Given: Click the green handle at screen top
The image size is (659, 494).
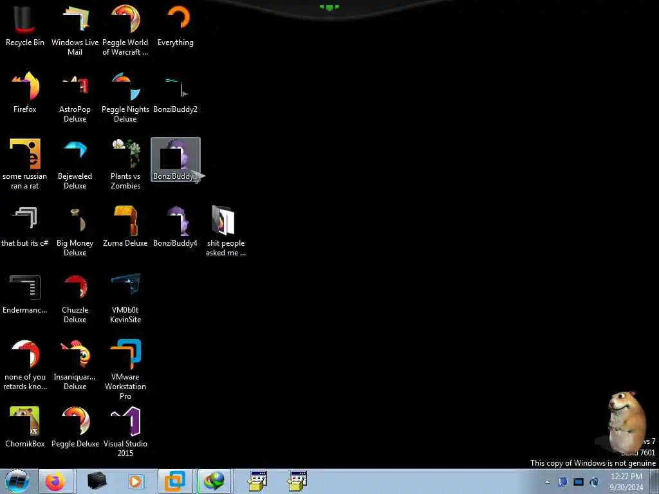Looking at the screenshot, I should pyautogui.click(x=329, y=7).
